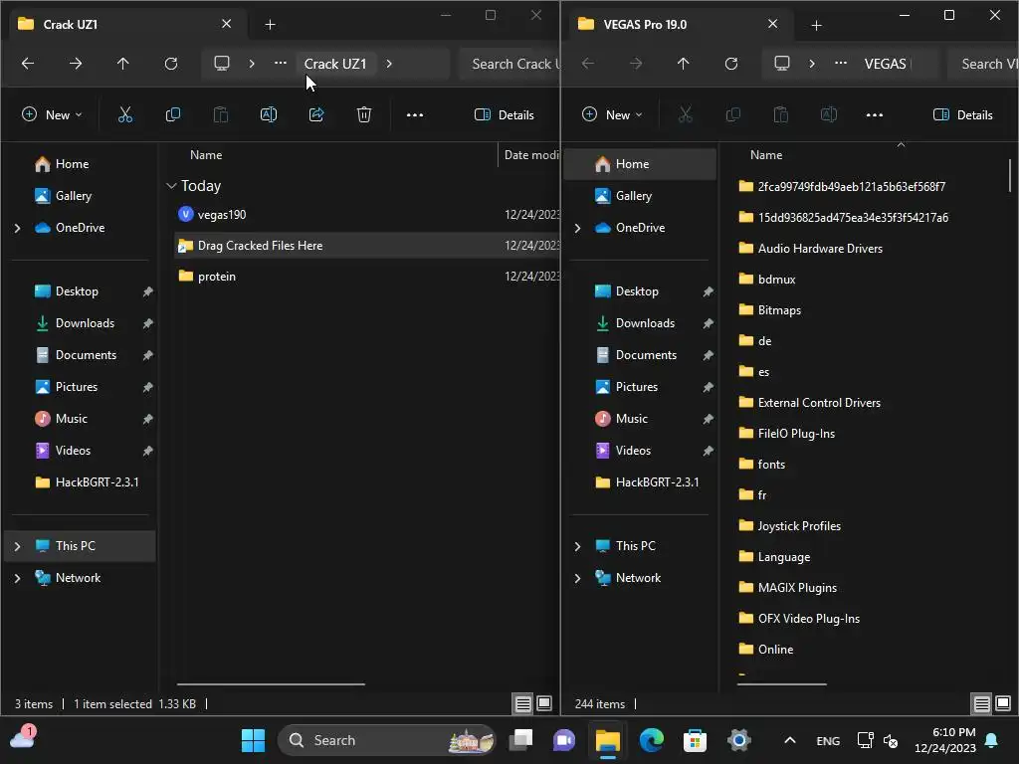Click Cut icon in Crack UZ1 window

click(124, 115)
